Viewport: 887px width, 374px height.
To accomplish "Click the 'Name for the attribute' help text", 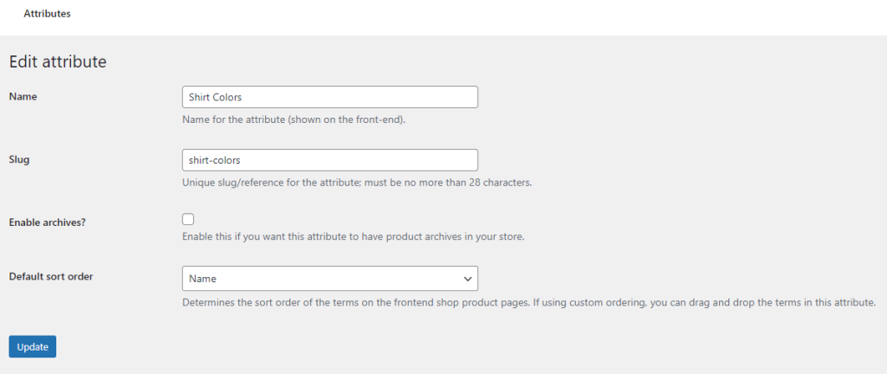I will [x=294, y=119].
